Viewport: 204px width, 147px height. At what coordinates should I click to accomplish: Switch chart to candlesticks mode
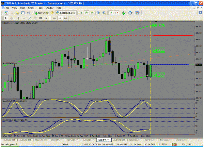pyautogui.click(x=86, y=13)
